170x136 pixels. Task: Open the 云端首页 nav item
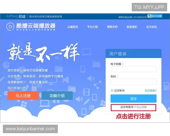(x=73, y=27)
